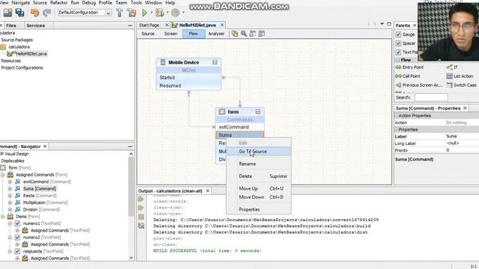Click the layout icon right of the magnifier
The width and height of the screenshot is (479, 269).
coord(253,34)
